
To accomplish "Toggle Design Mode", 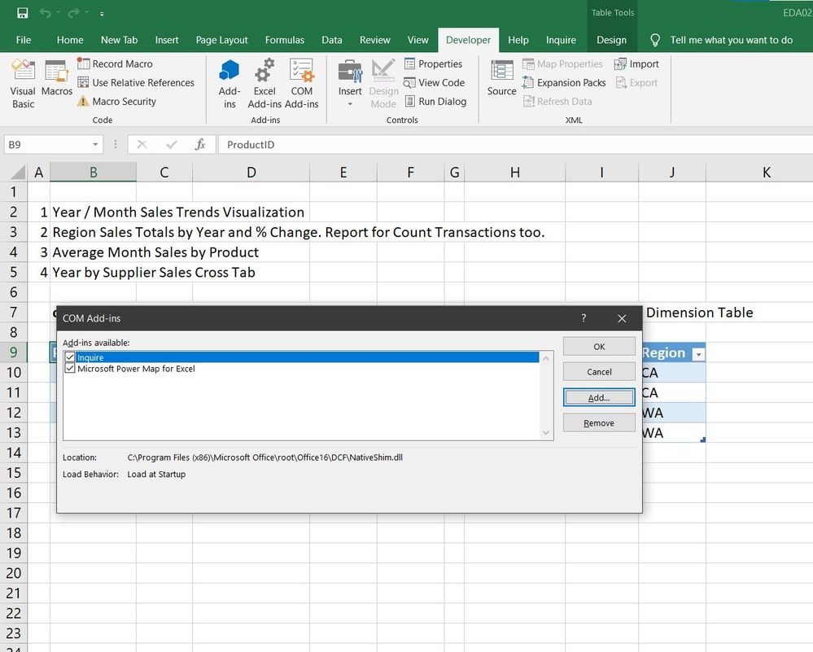I will [383, 84].
